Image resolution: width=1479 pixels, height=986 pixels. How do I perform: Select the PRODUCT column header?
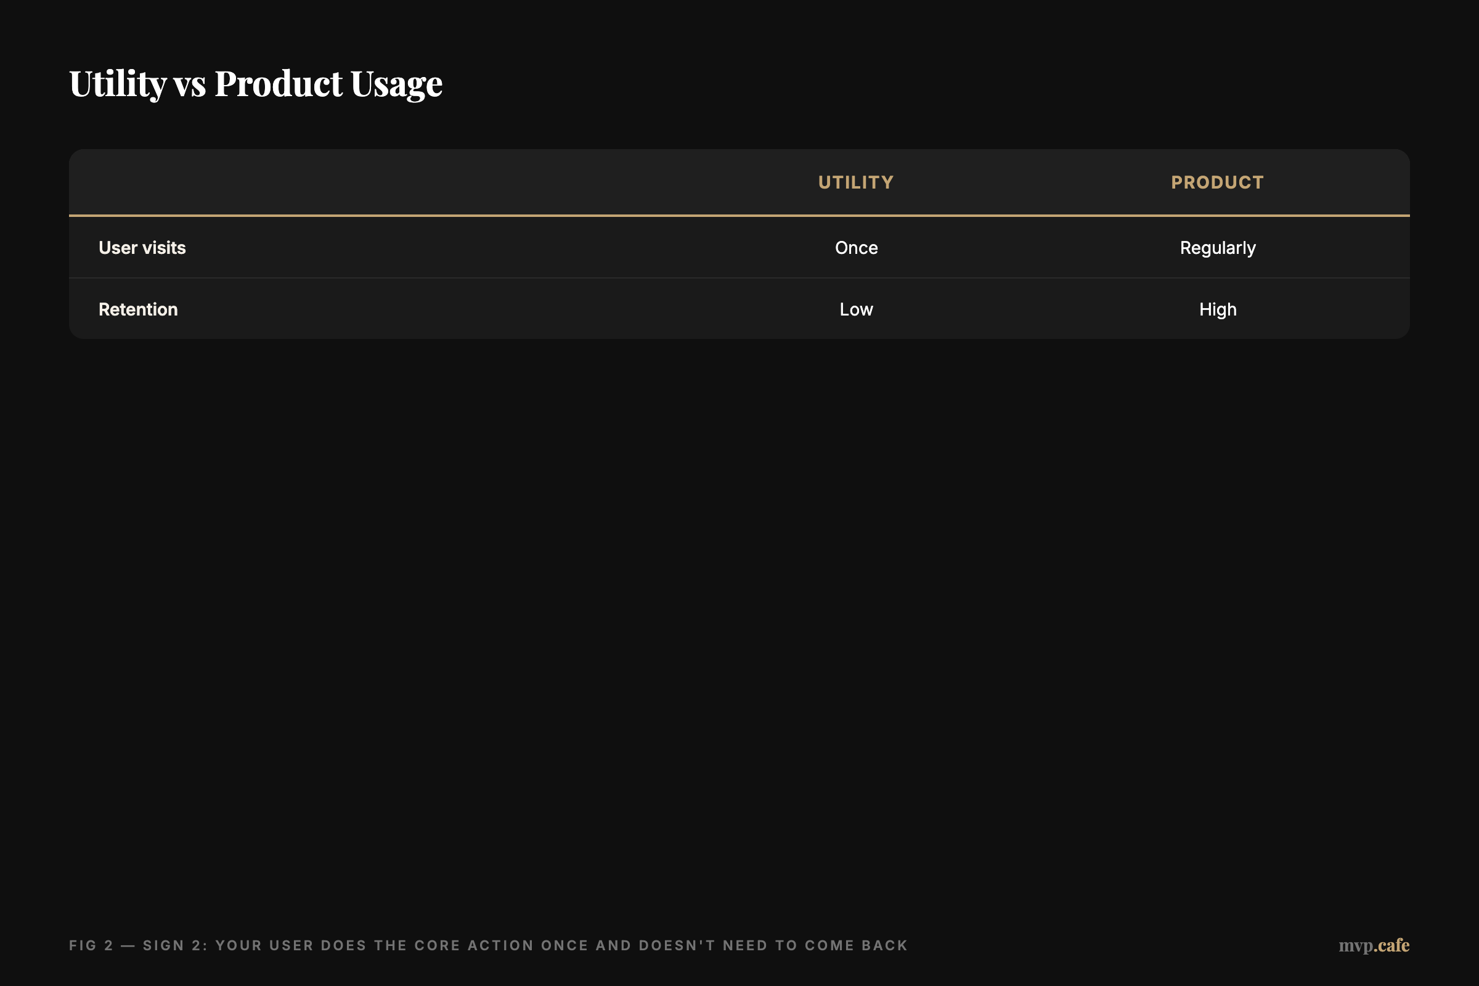pyautogui.click(x=1218, y=182)
